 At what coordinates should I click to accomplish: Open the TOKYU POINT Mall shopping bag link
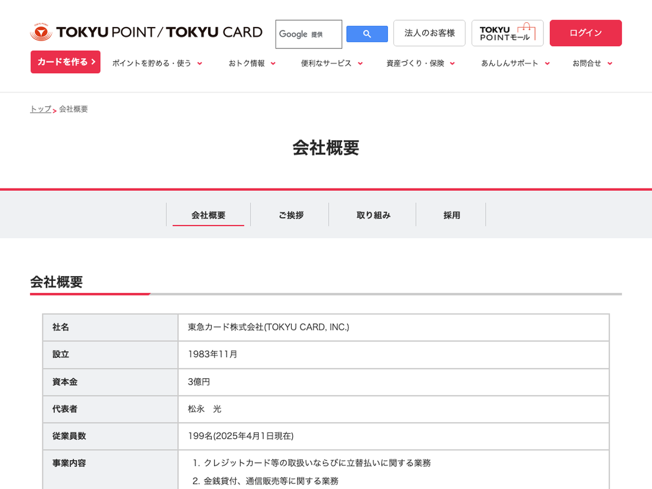507,33
